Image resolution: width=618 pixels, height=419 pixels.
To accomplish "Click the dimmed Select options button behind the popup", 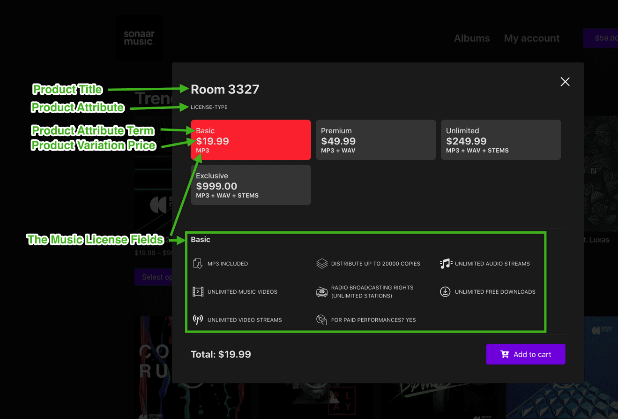I will coord(153,277).
